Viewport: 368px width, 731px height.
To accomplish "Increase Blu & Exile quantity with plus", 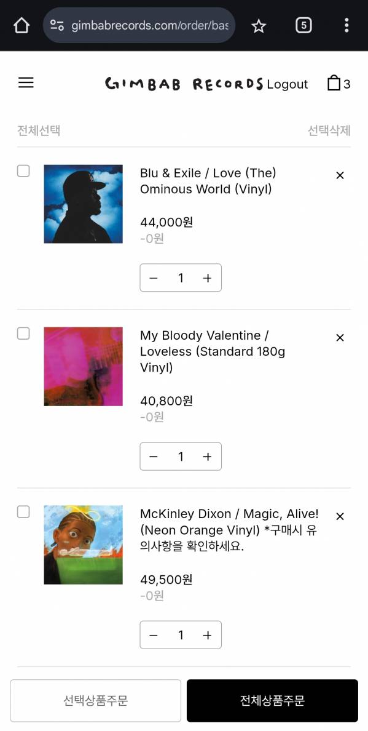I will [208, 278].
